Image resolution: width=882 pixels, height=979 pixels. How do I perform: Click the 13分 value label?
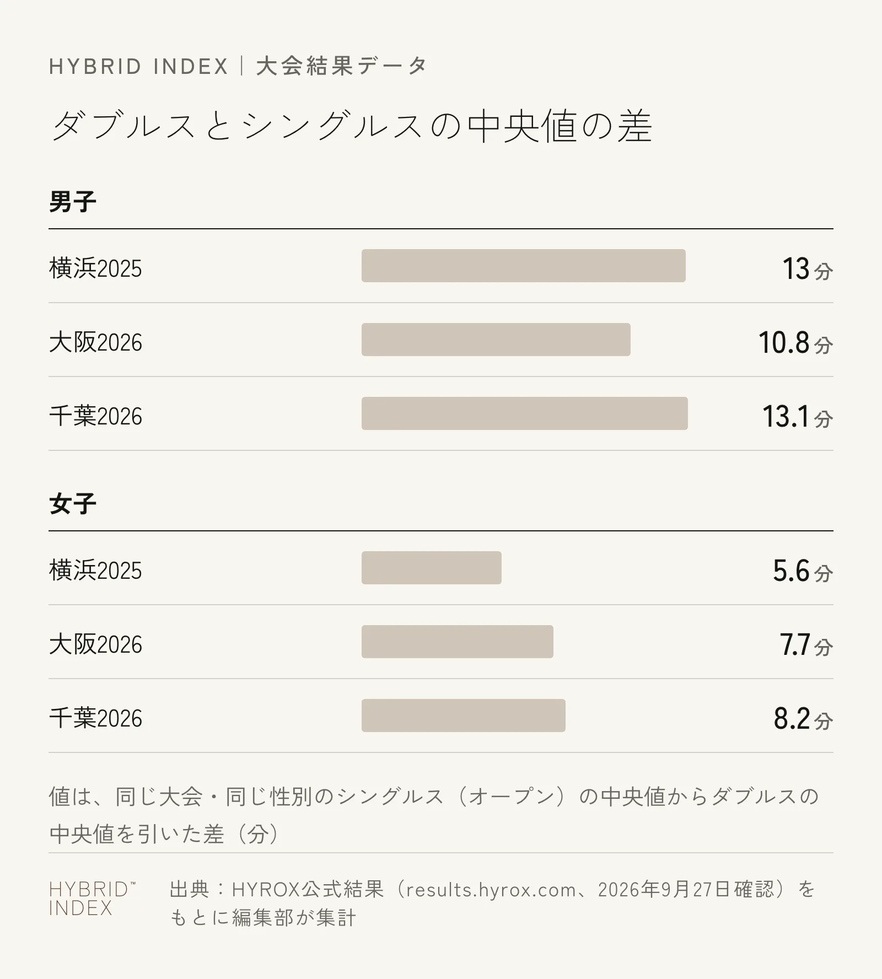pos(808,269)
